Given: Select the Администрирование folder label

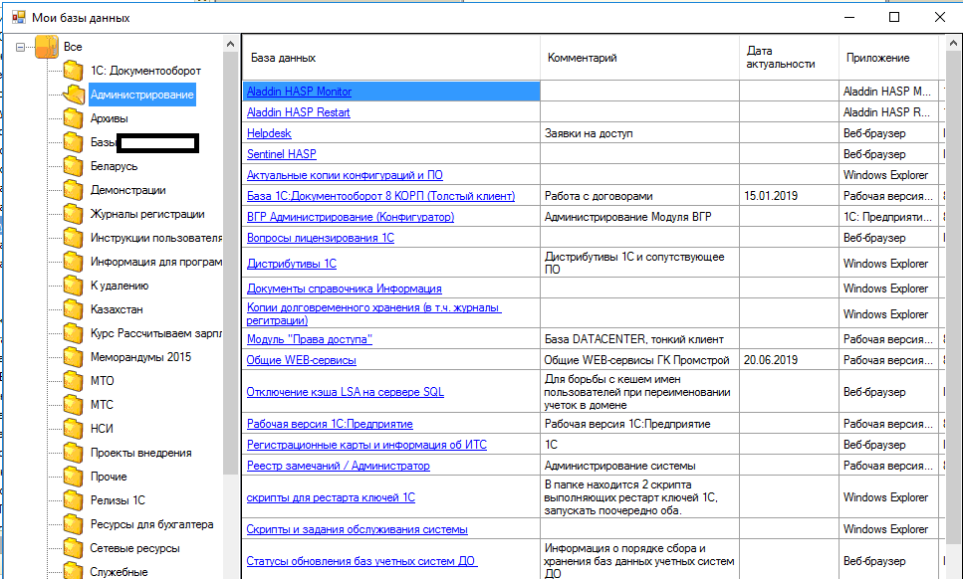Looking at the screenshot, I should click(141, 95).
